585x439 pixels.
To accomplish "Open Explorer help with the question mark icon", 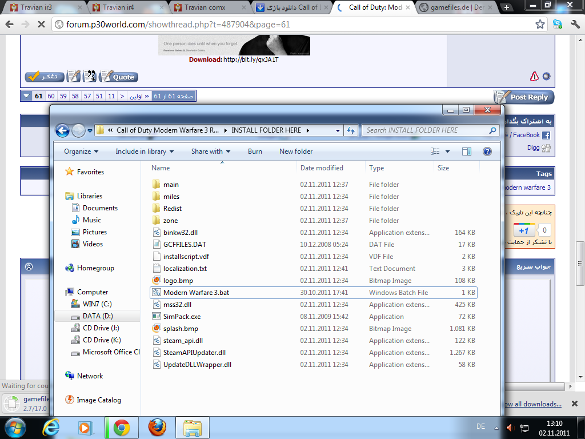I will (487, 151).
